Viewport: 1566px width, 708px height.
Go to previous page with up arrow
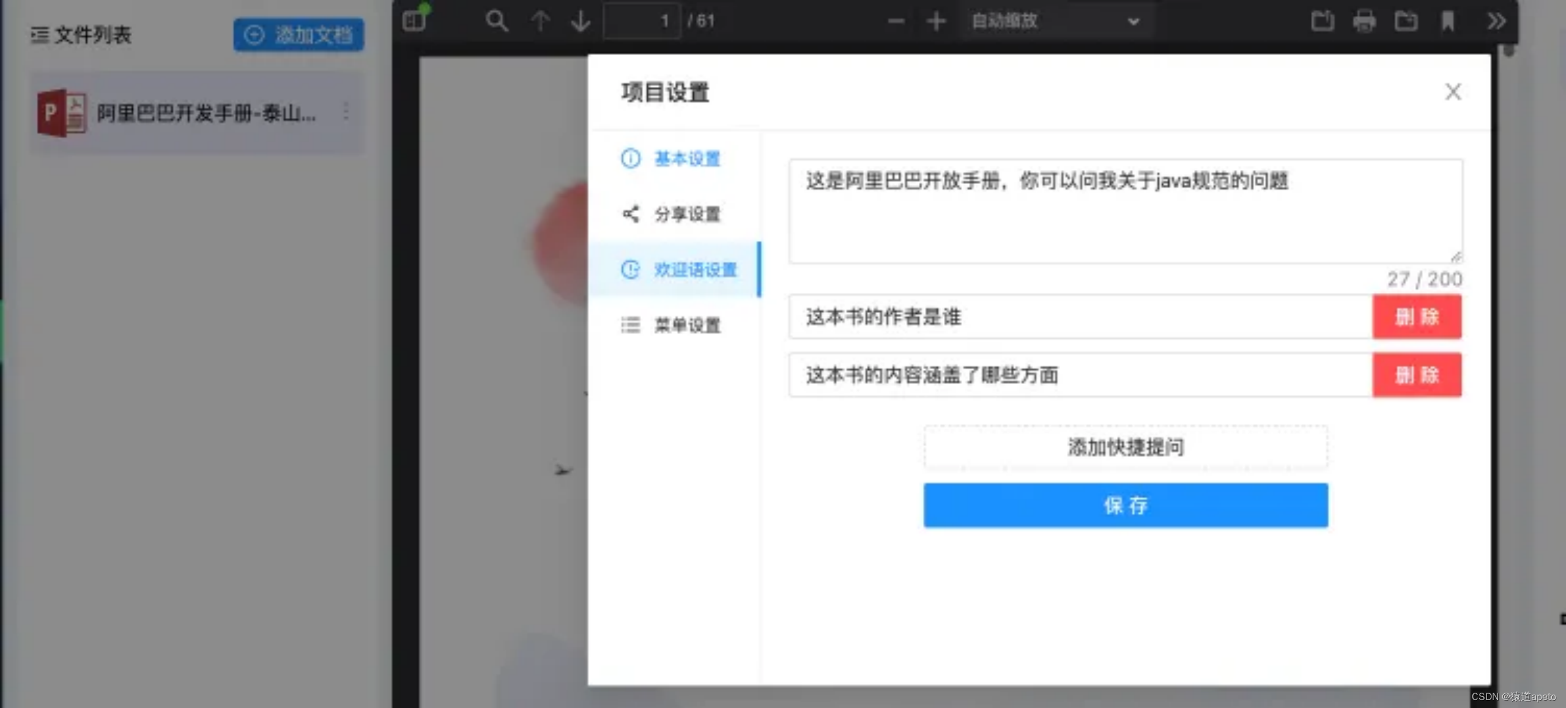540,21
